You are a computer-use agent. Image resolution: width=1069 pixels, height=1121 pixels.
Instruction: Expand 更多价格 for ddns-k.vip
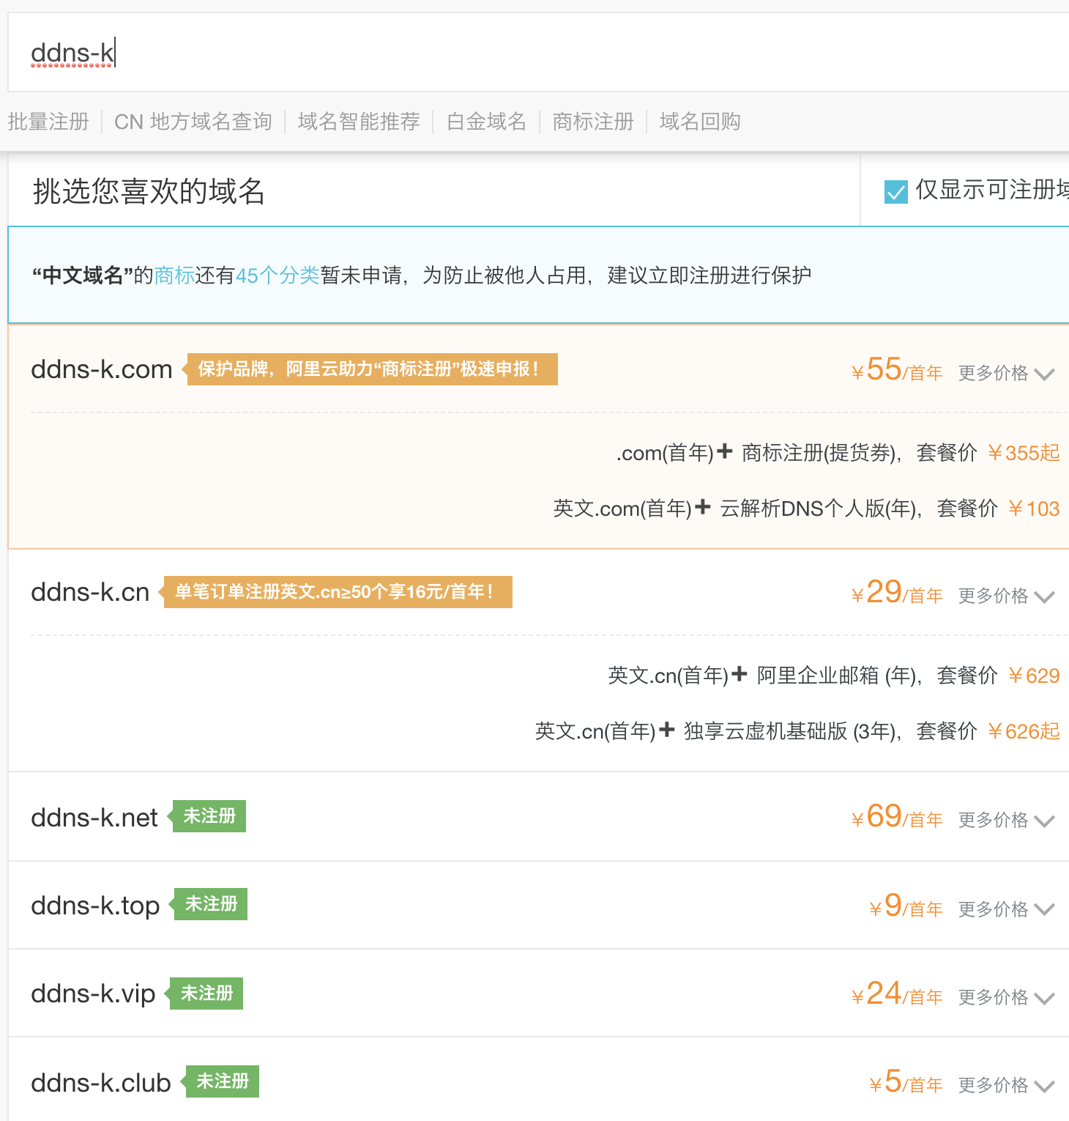tap(1006, 997)
